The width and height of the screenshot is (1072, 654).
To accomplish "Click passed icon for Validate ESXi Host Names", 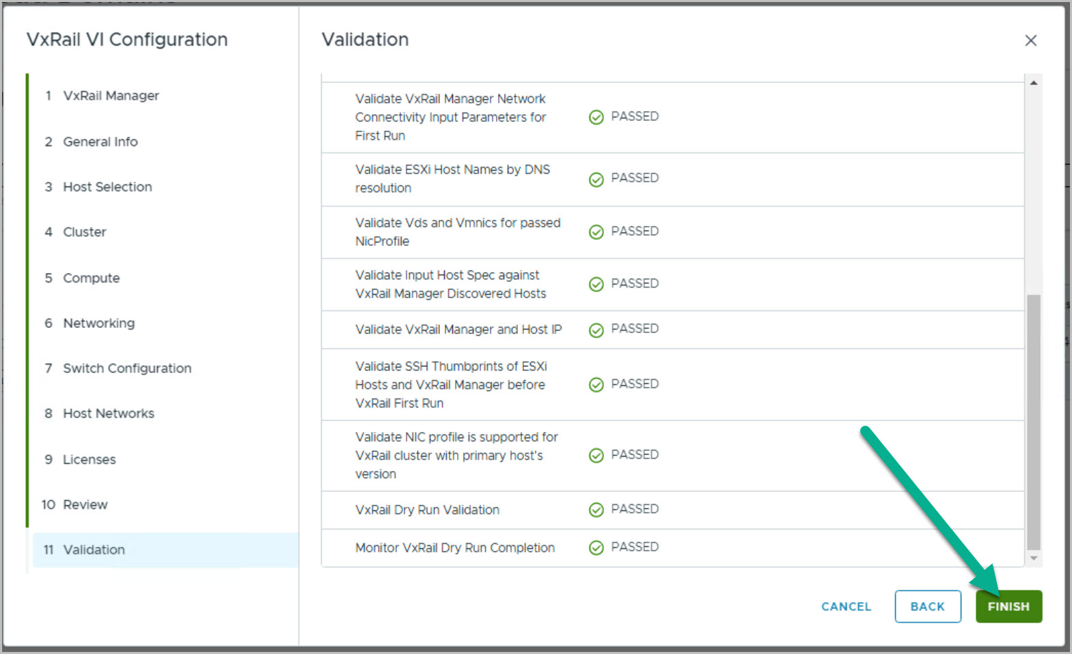I will [596, 179].
